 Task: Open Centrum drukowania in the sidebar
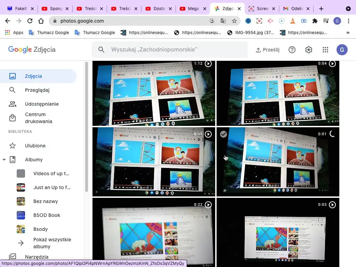[x=38, y=118]
